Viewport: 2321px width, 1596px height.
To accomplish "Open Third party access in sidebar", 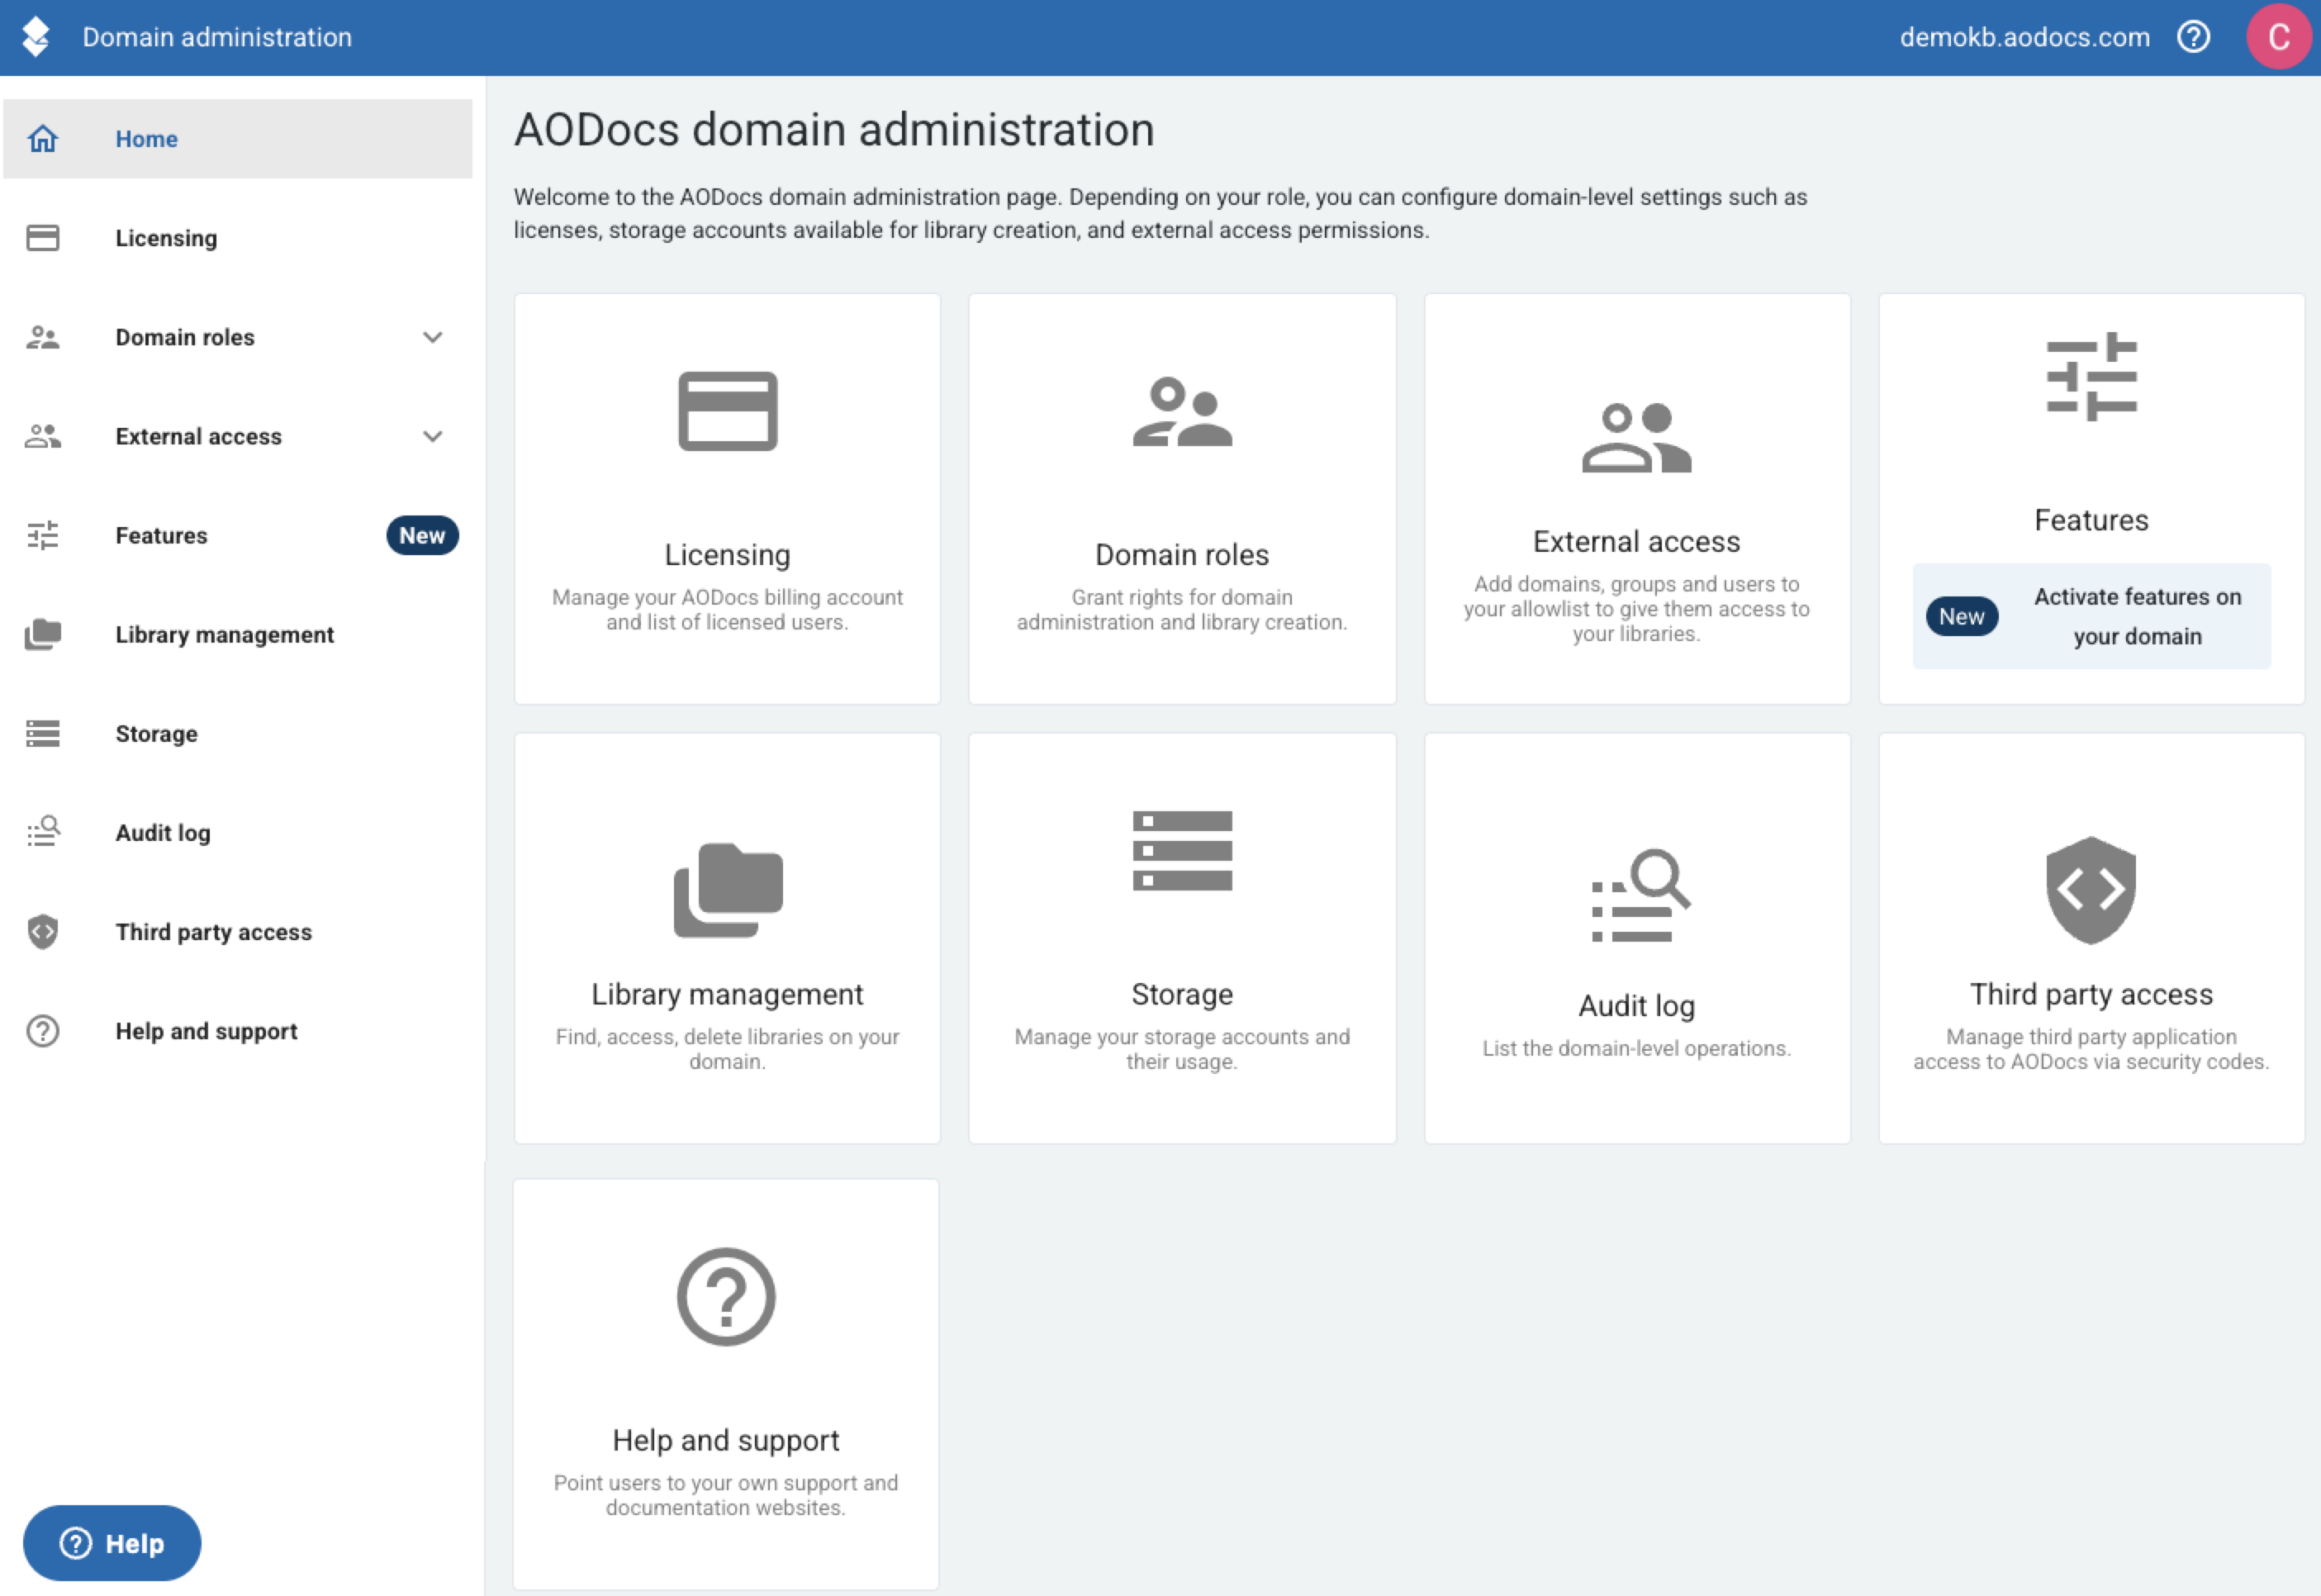I will (238, 931).
